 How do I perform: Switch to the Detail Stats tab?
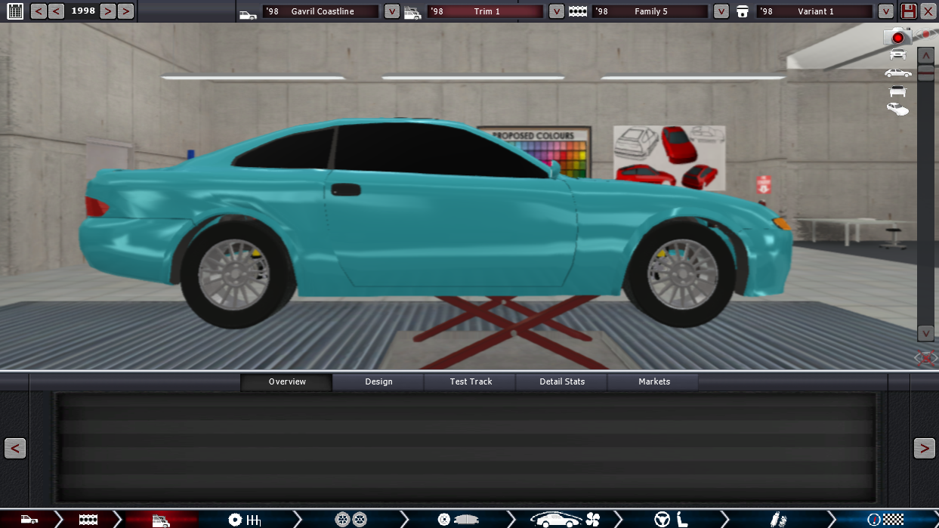[562, 381]
